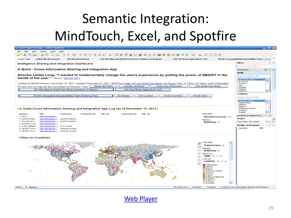This screenshot has width=291, height=218.
Task: Click the Redo arrow icon
Action: pyautogui.click(x=68, y=55)
